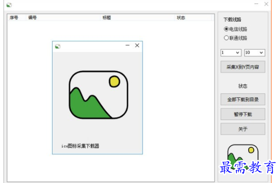Click the 采集X到Y页内容 button

click(243, 67)
